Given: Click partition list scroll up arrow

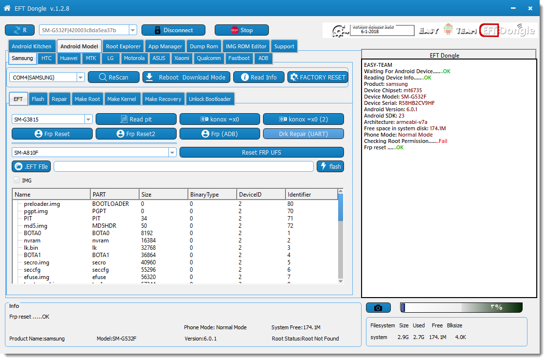Looking at the screenshot, I should tap(341, 191).
